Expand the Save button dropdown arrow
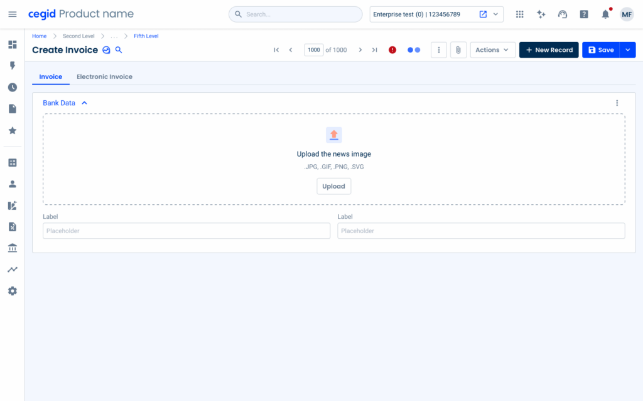This screenshot has height=401, width=643. pyautogui.click(x=628, y=49)
